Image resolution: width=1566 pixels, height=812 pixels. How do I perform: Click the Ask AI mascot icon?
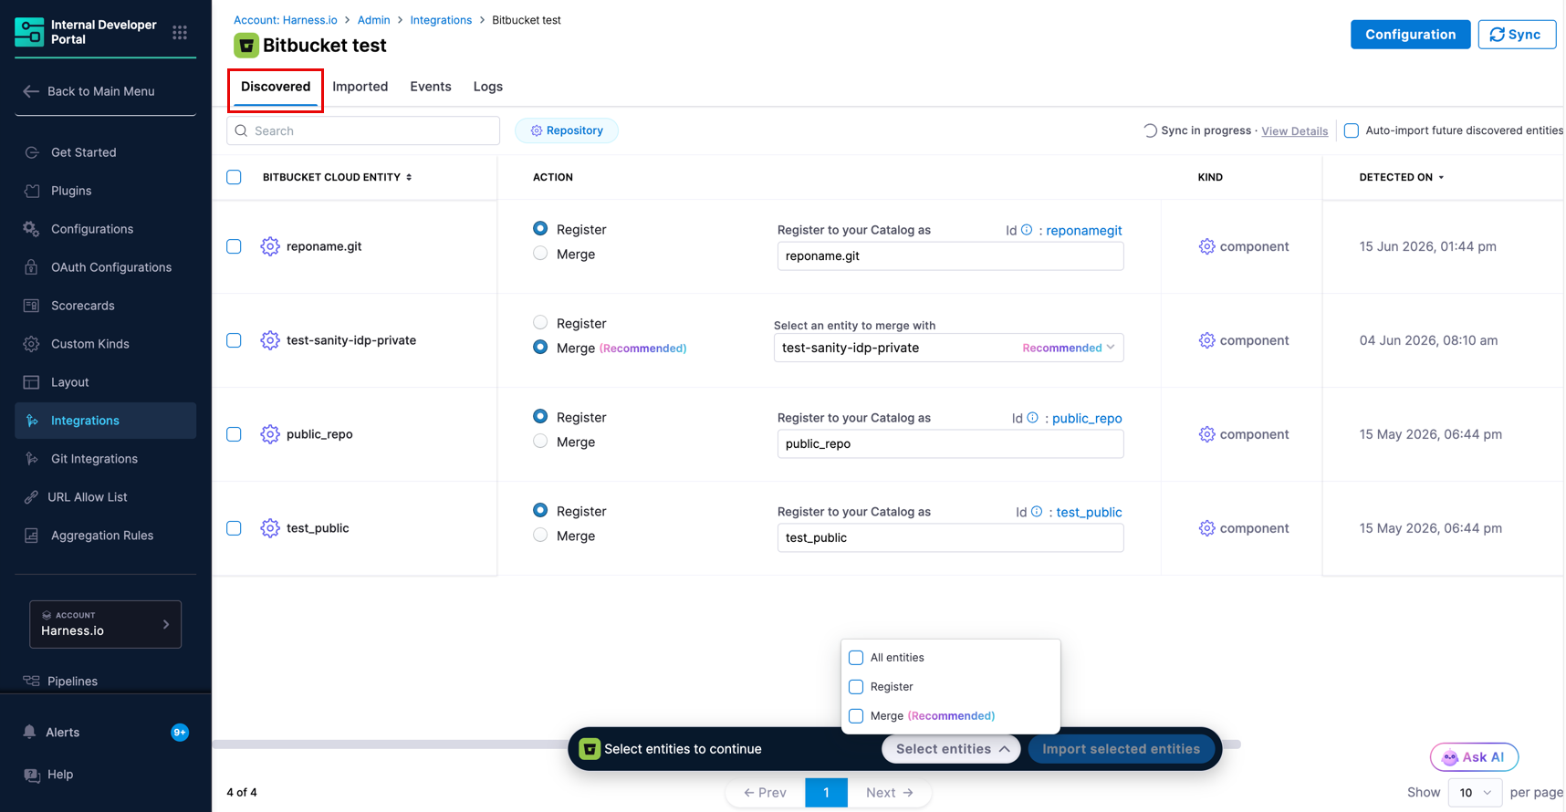pyautogui.click(x=1449, y=757)
